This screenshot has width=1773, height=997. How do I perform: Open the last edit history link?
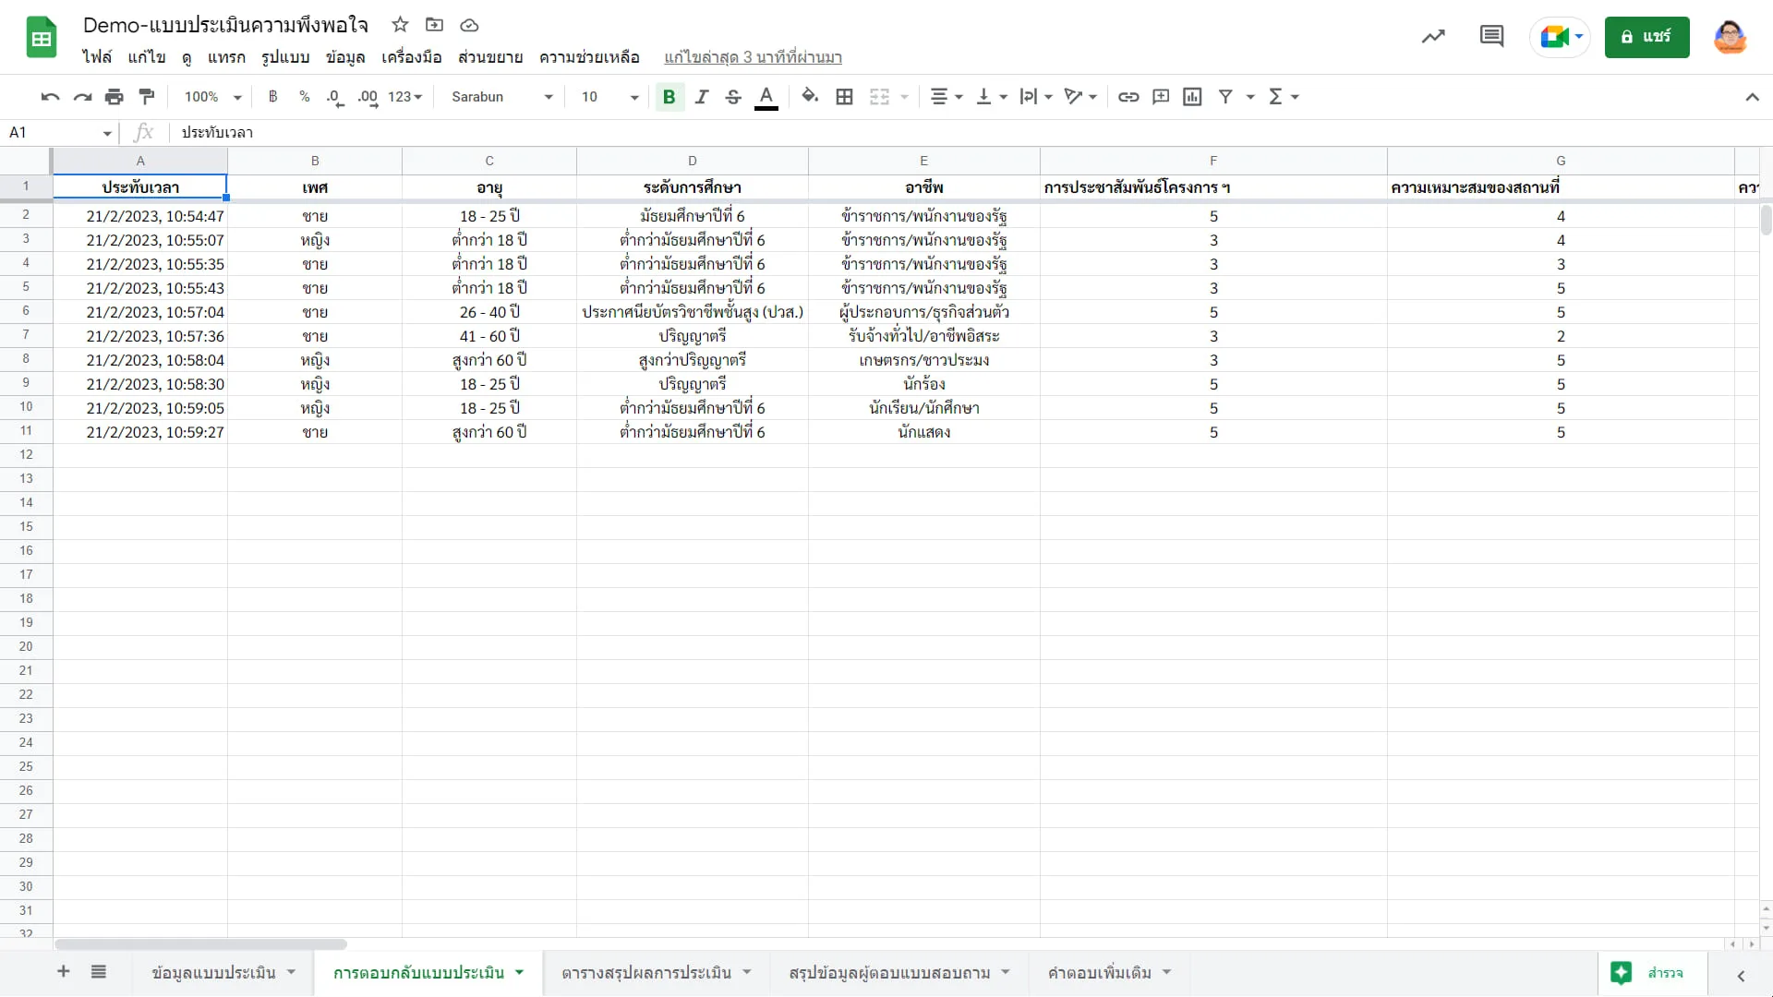coord(753,57)
